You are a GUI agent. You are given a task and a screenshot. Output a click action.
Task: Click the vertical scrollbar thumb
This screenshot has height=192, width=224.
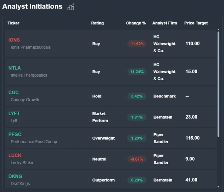pos(218,84)
